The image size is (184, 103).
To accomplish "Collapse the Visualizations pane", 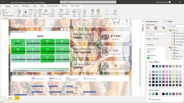I will click(165, 21).
